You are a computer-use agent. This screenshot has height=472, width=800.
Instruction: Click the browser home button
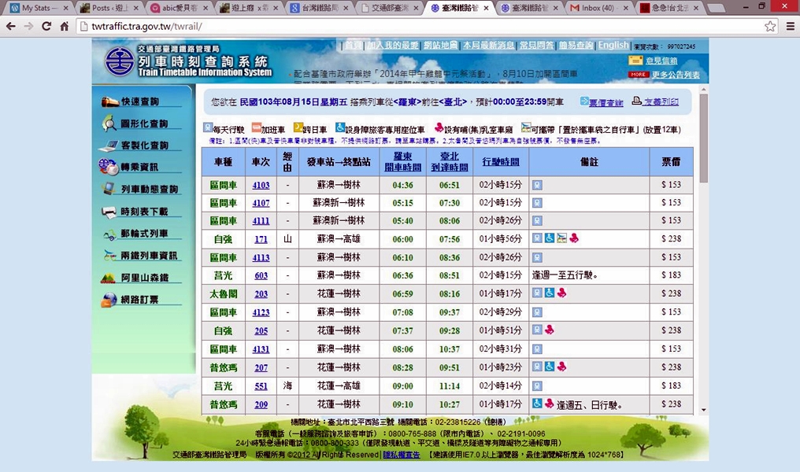coord(66,26)
